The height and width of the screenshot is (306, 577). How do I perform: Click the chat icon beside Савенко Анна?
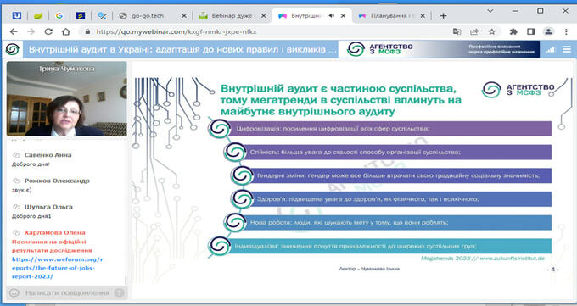click(x=16, y=155)
